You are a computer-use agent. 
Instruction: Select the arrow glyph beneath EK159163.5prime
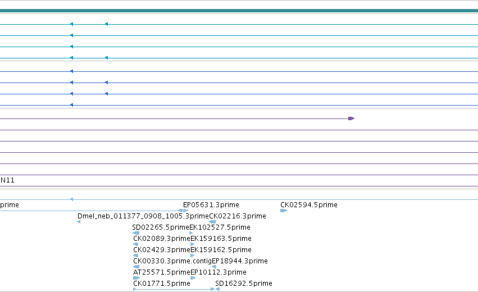click(192, 244)
